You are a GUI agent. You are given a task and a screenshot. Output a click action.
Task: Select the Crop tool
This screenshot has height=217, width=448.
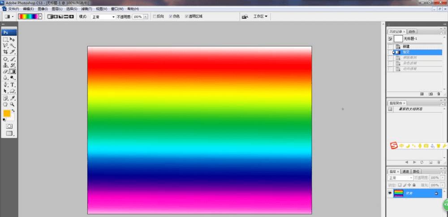pos(5,52)
